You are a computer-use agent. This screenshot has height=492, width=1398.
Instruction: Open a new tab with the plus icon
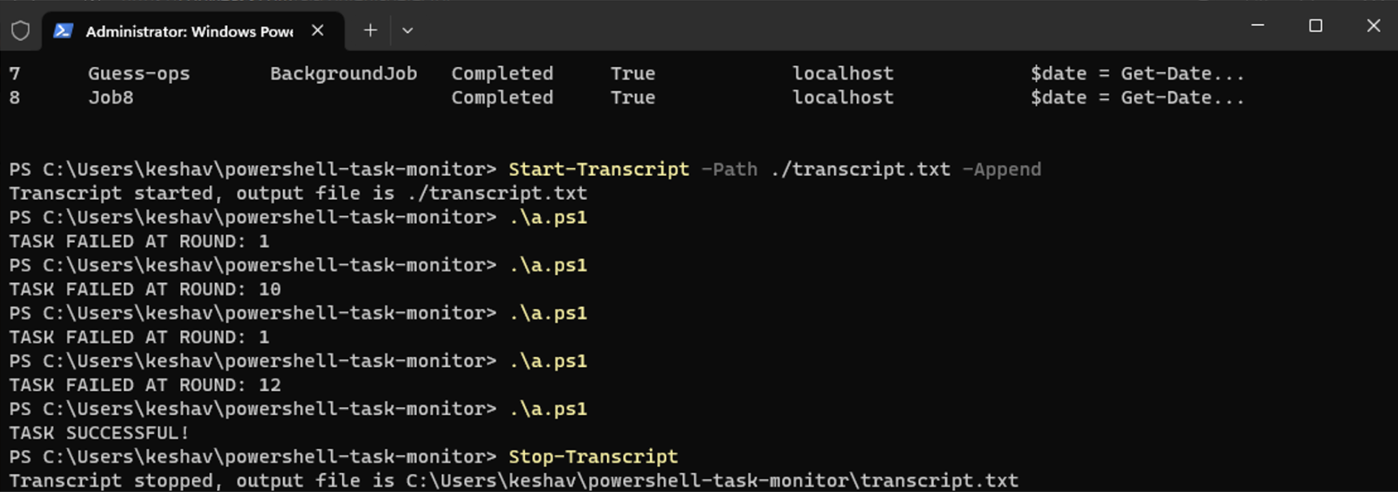click(x=369, y=30)
